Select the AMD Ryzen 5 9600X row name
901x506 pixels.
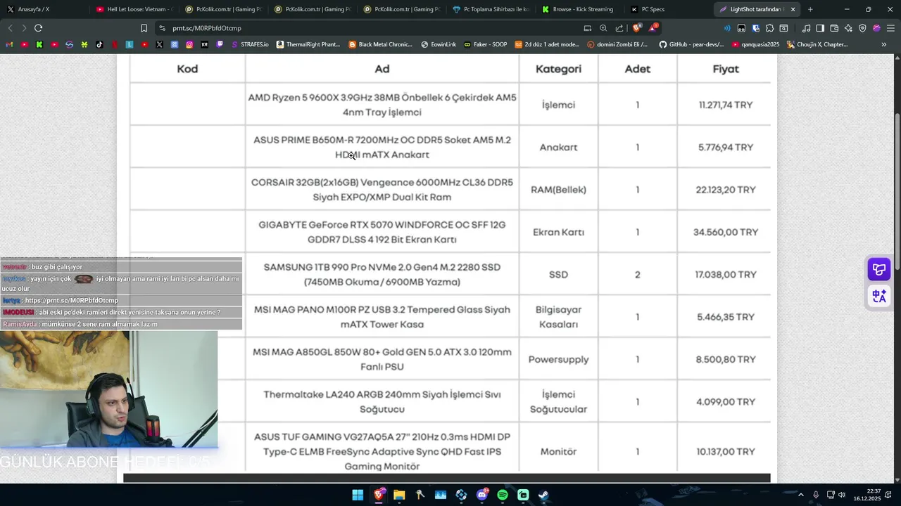tap(382, 105)
